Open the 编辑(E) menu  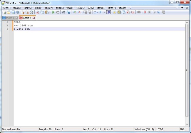pyautogui.click(x=17, y=8)
